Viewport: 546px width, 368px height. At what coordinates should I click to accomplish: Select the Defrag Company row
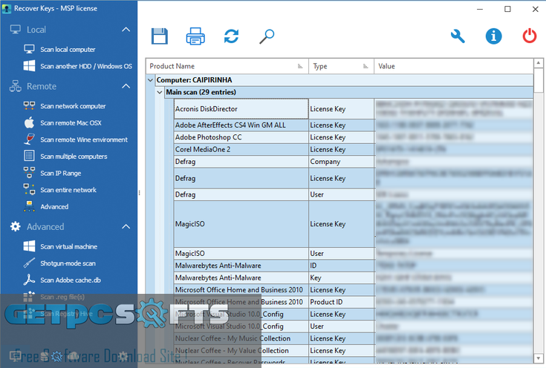[x=354, y=162]
